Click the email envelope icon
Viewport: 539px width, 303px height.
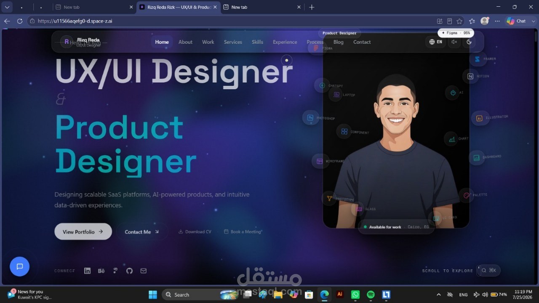[x=144, y=271]
